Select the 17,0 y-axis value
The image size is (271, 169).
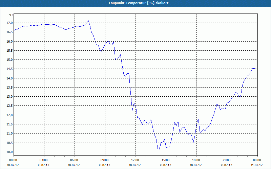click(10, 23)
